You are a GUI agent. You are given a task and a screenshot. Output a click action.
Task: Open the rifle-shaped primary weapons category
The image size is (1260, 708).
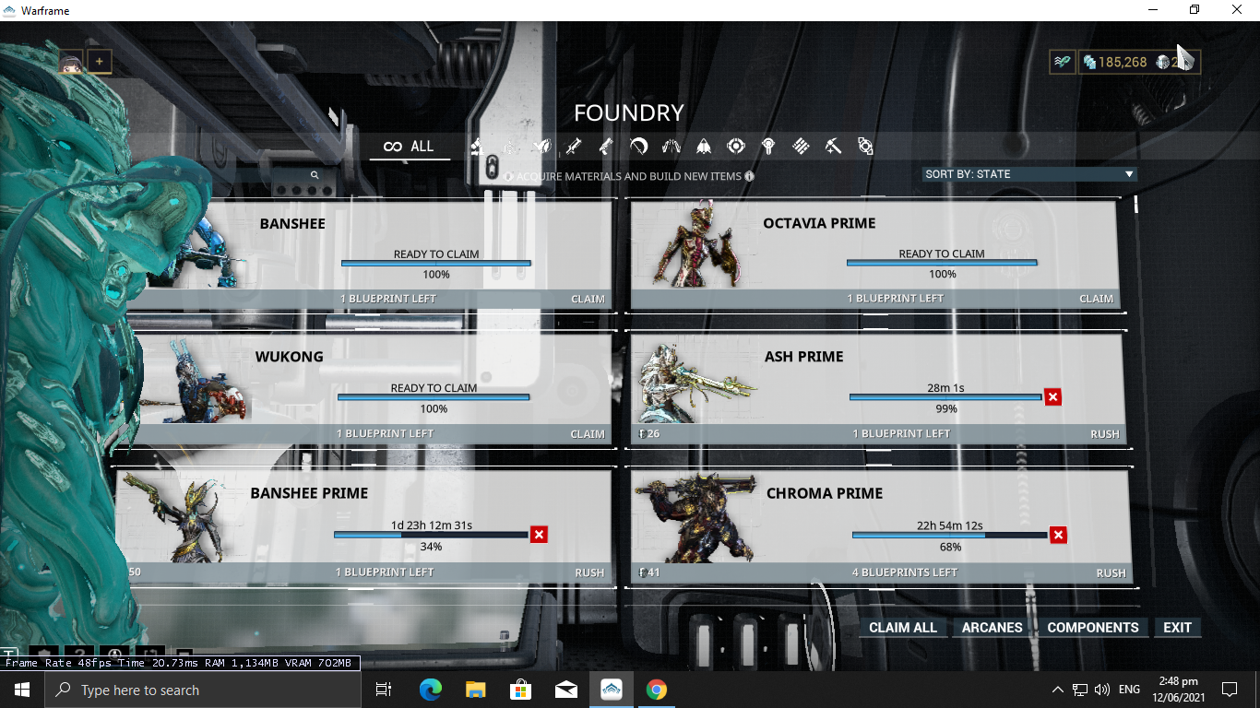pos(573,146)
